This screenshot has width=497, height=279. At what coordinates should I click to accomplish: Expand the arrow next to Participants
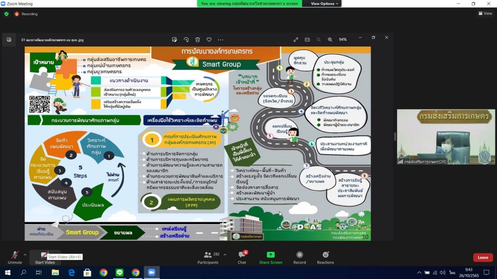[x=224, y=254]
